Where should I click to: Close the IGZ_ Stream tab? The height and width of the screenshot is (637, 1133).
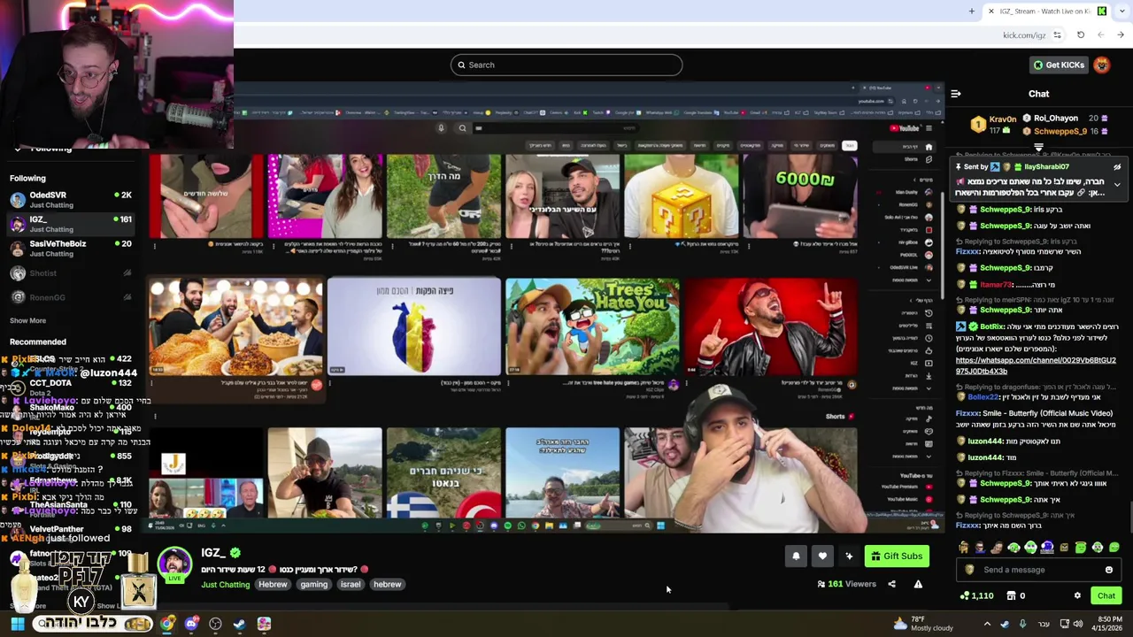(x=991, y=12)
